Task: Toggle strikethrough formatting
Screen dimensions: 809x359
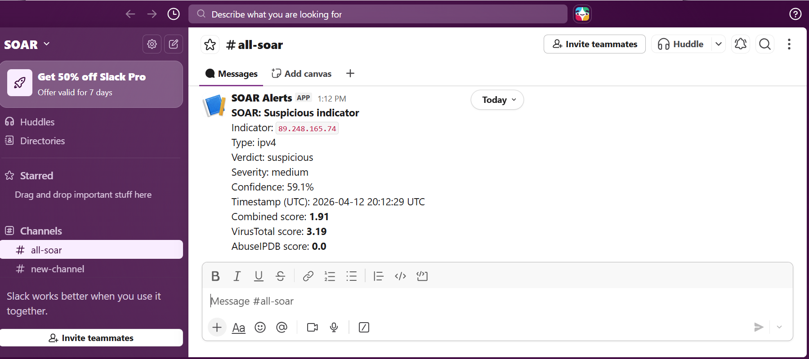Action: [280, 276]
